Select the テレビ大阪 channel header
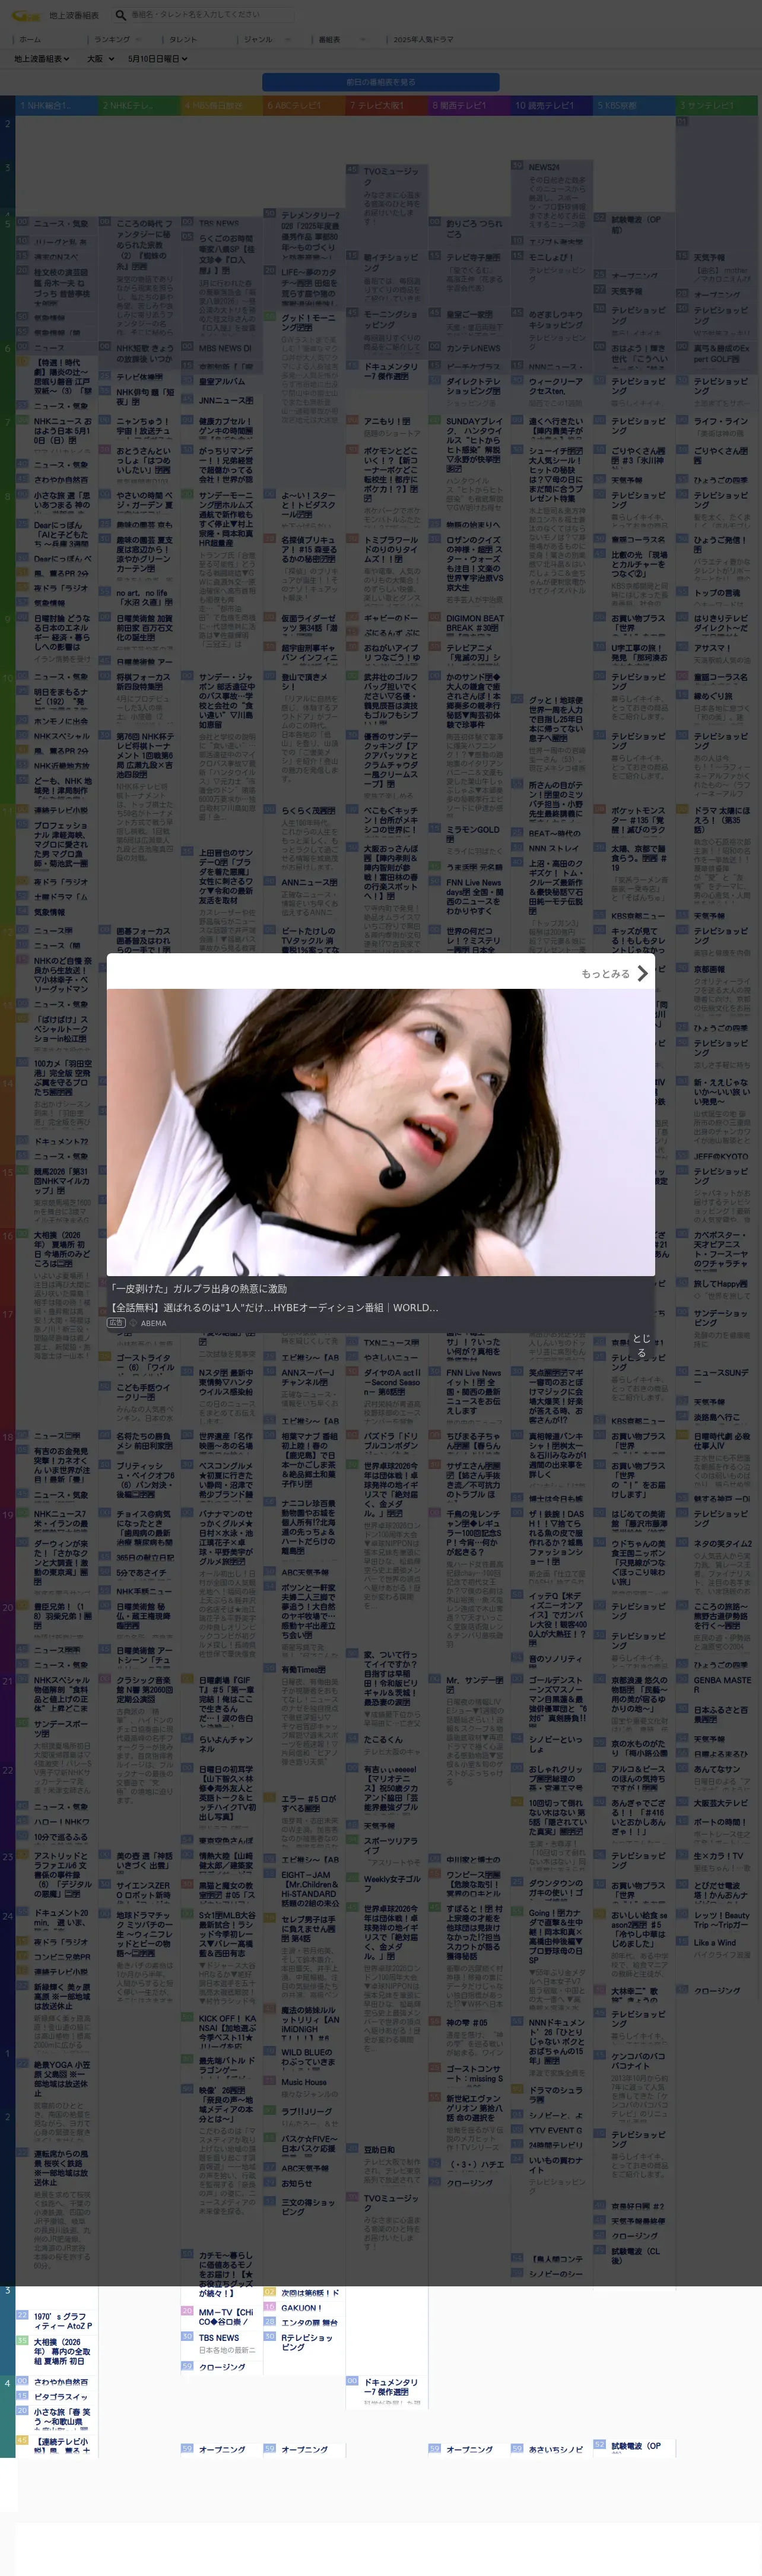 [386, 105]
